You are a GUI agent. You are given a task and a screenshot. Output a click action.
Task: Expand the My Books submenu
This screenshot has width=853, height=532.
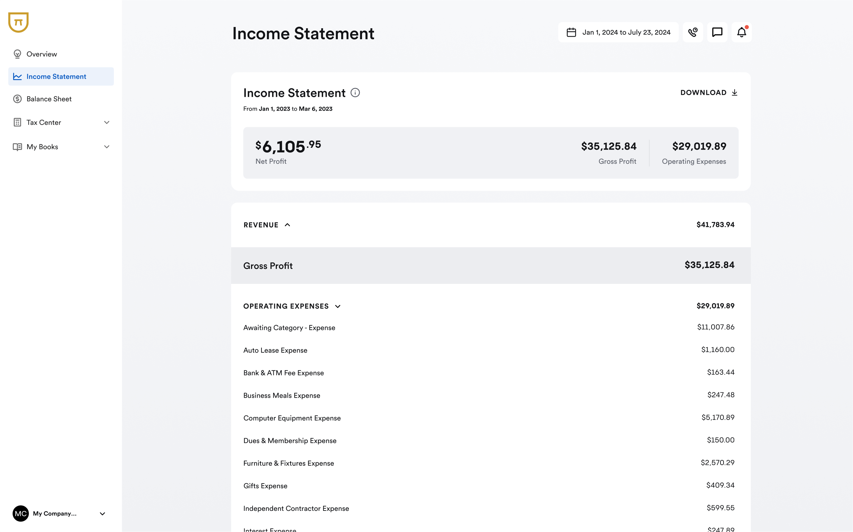click(107, 147)
